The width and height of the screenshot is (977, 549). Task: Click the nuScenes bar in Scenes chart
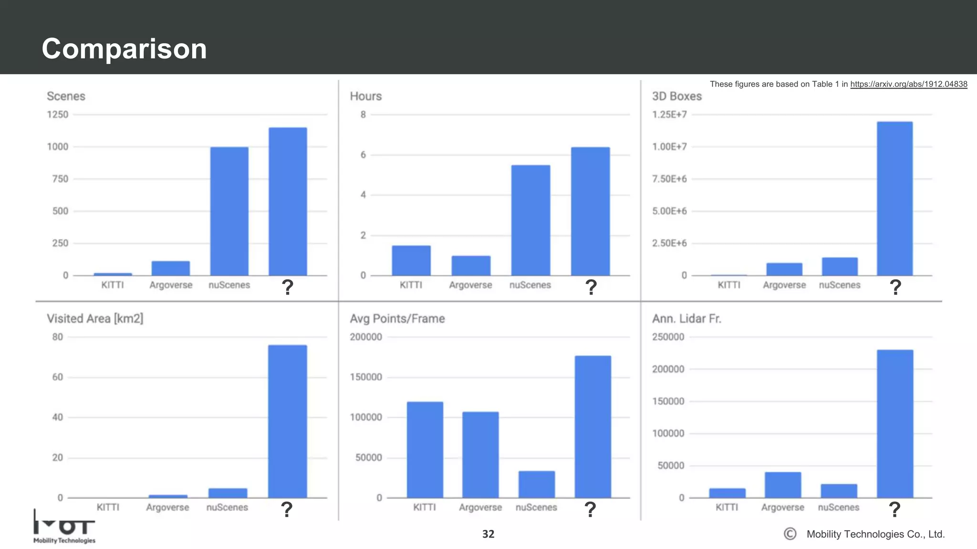tap(229, 211)
